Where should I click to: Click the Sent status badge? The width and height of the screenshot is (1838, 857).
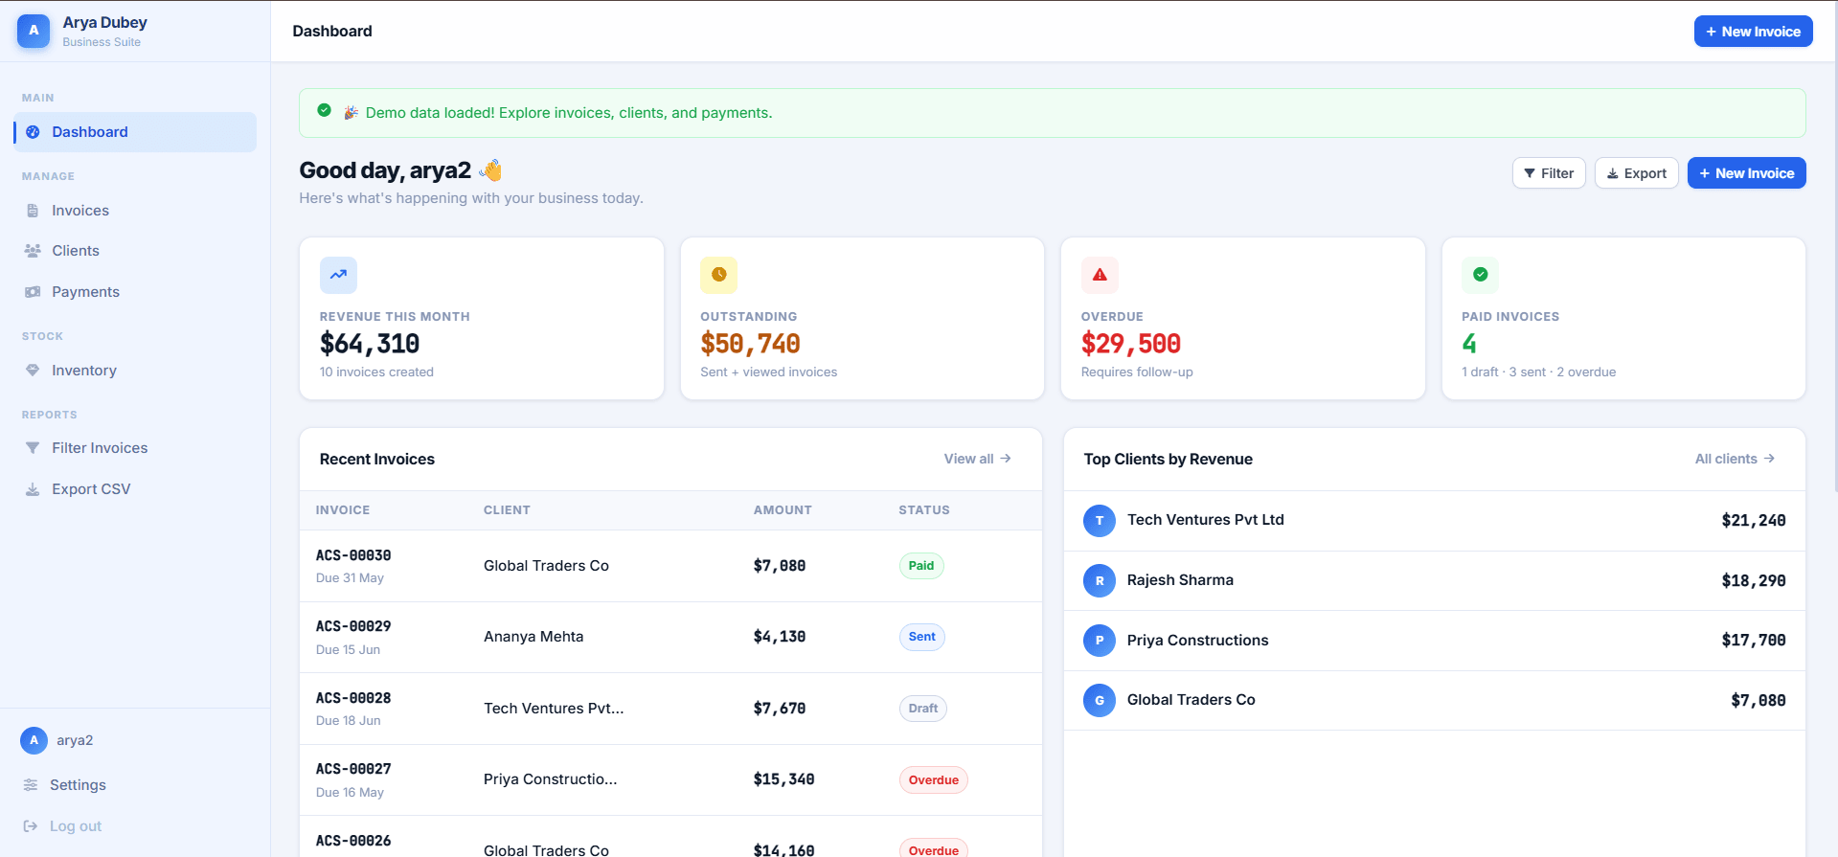tap(921, 637)
